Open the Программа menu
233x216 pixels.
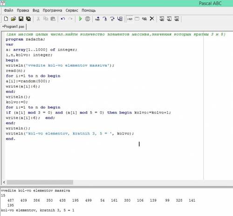pos(52,10)
